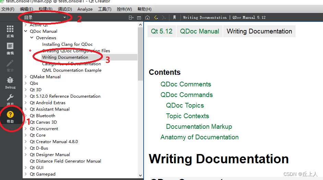Open the QDoc Comments contents link
This screenshot has width=323, height=180.
[186, 84]
